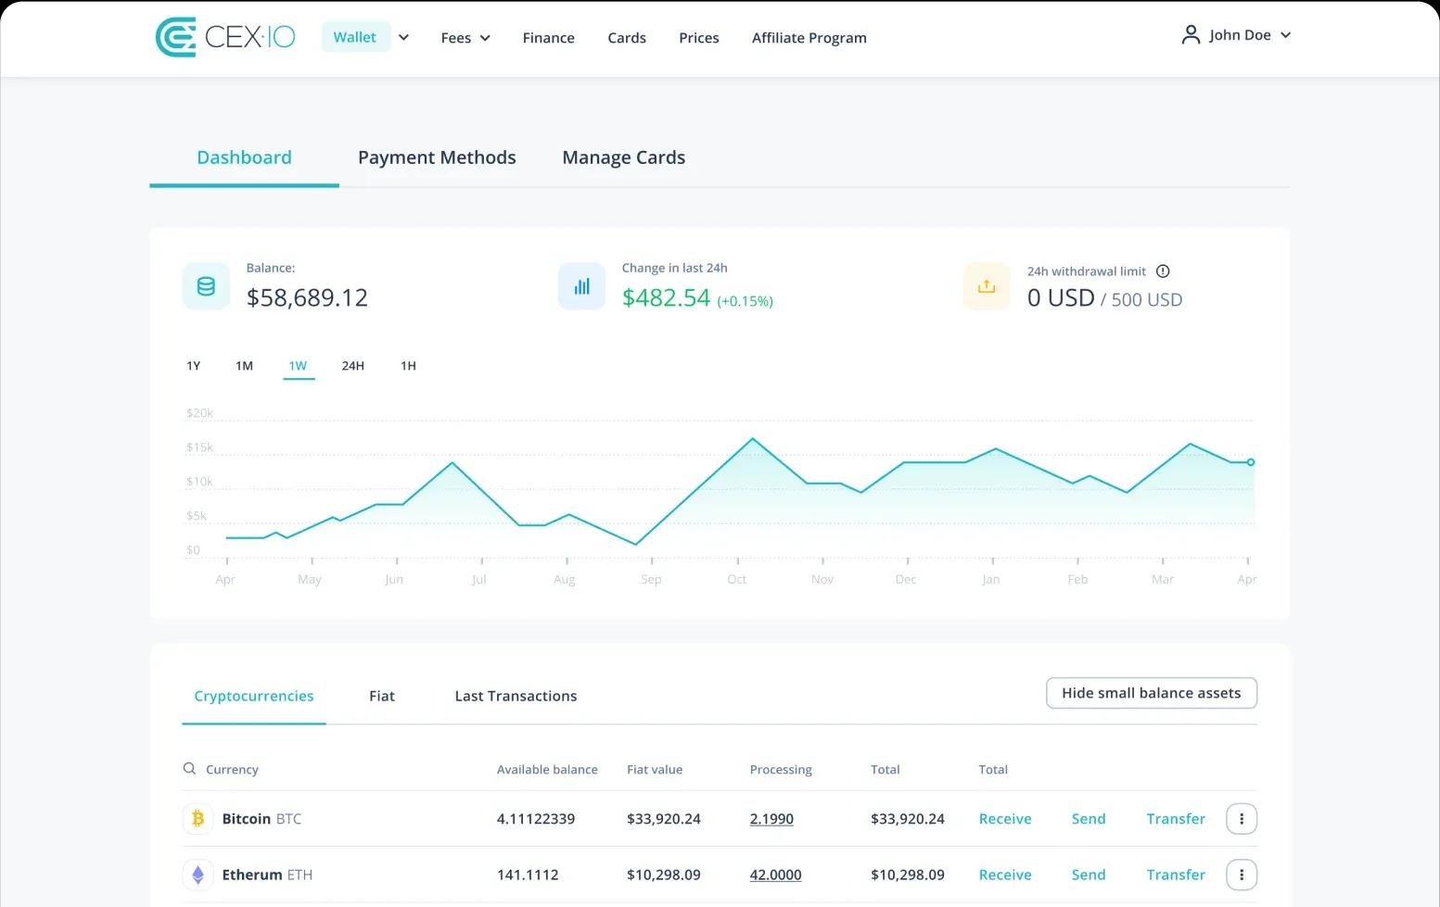Image resolution: width=1440 pixels, height=907 pixels.
Task: Open the Fees dropdown menu
Action: click(x=465, y=38)
